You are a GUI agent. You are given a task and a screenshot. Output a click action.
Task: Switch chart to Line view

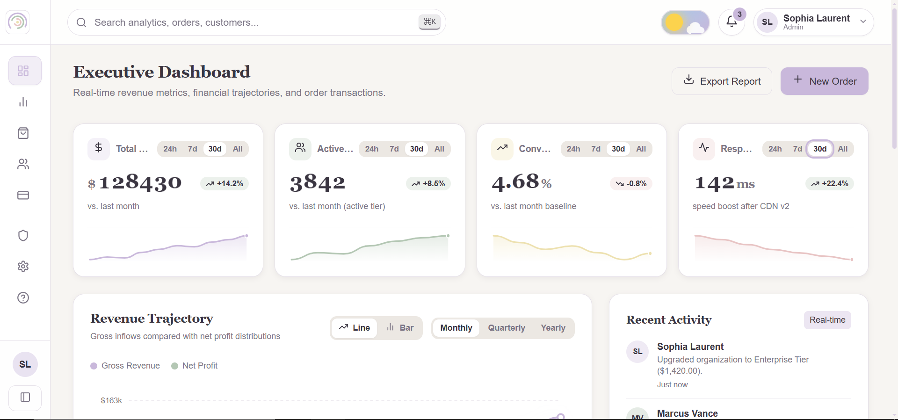coord(355,328)
